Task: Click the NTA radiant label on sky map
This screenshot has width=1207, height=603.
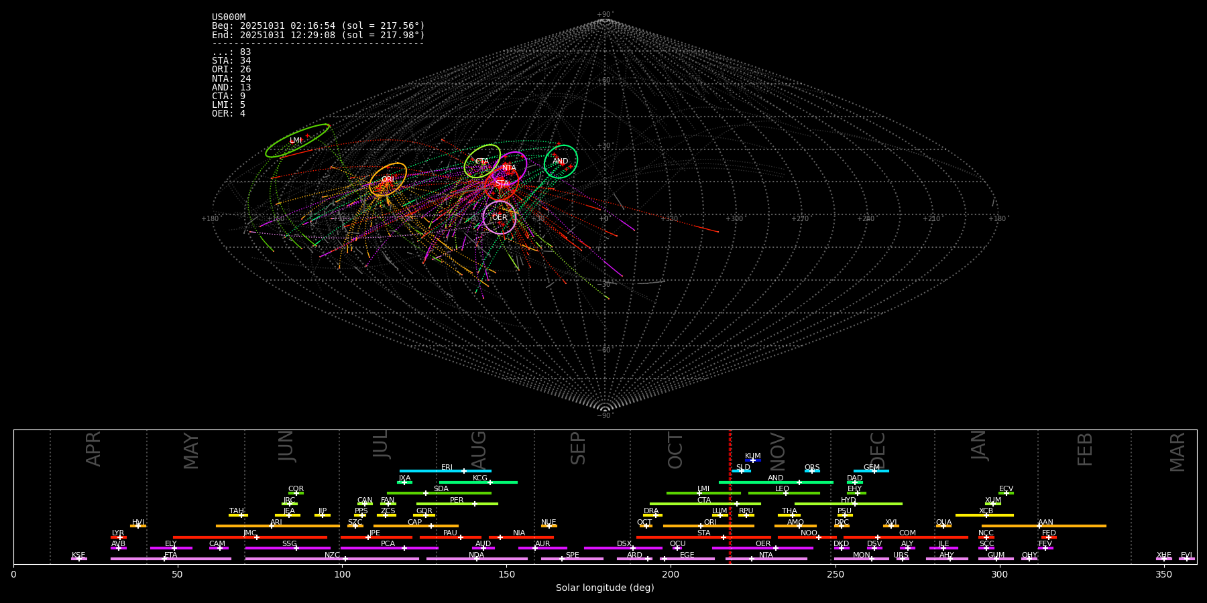Action: tap(510, 168)
